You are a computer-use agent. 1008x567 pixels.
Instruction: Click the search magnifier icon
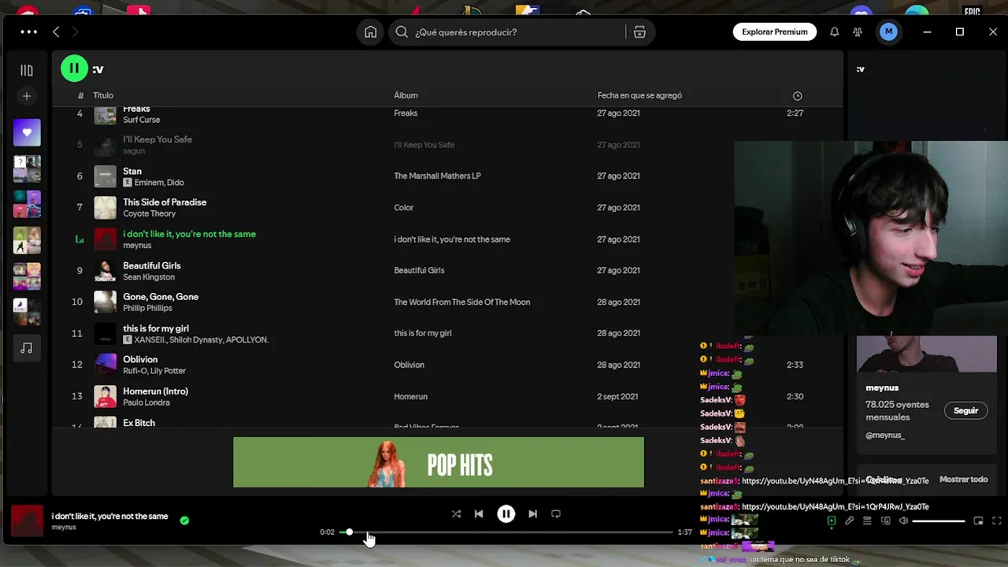402,32
